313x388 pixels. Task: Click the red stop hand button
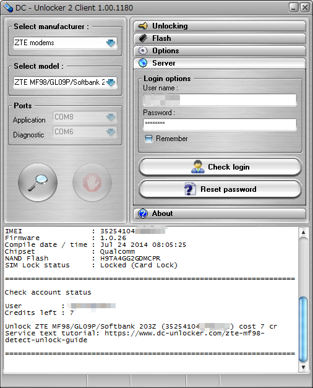[92, 183]
